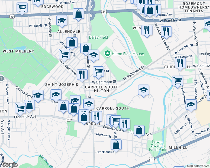Open grocery cart marker on Frederick Ave west
This screenshot has width=210, height=168.
20,109
